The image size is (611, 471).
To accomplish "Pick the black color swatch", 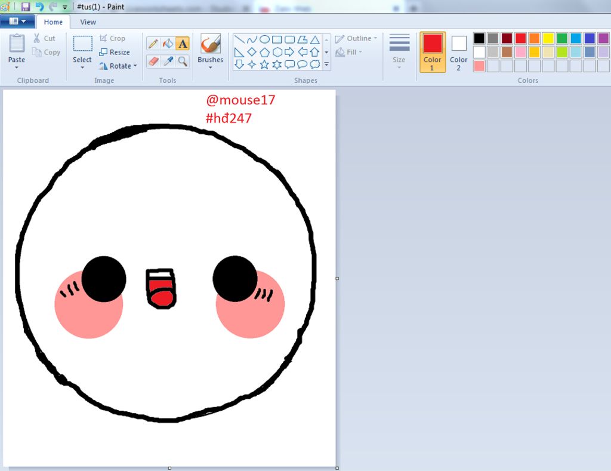I will coord(479,38).
